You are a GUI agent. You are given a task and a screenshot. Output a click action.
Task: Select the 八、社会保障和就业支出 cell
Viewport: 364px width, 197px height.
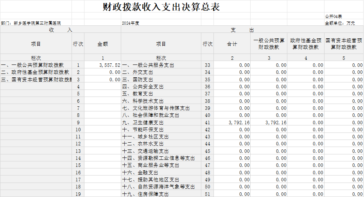pyautogui.click(x=151, y=115)
